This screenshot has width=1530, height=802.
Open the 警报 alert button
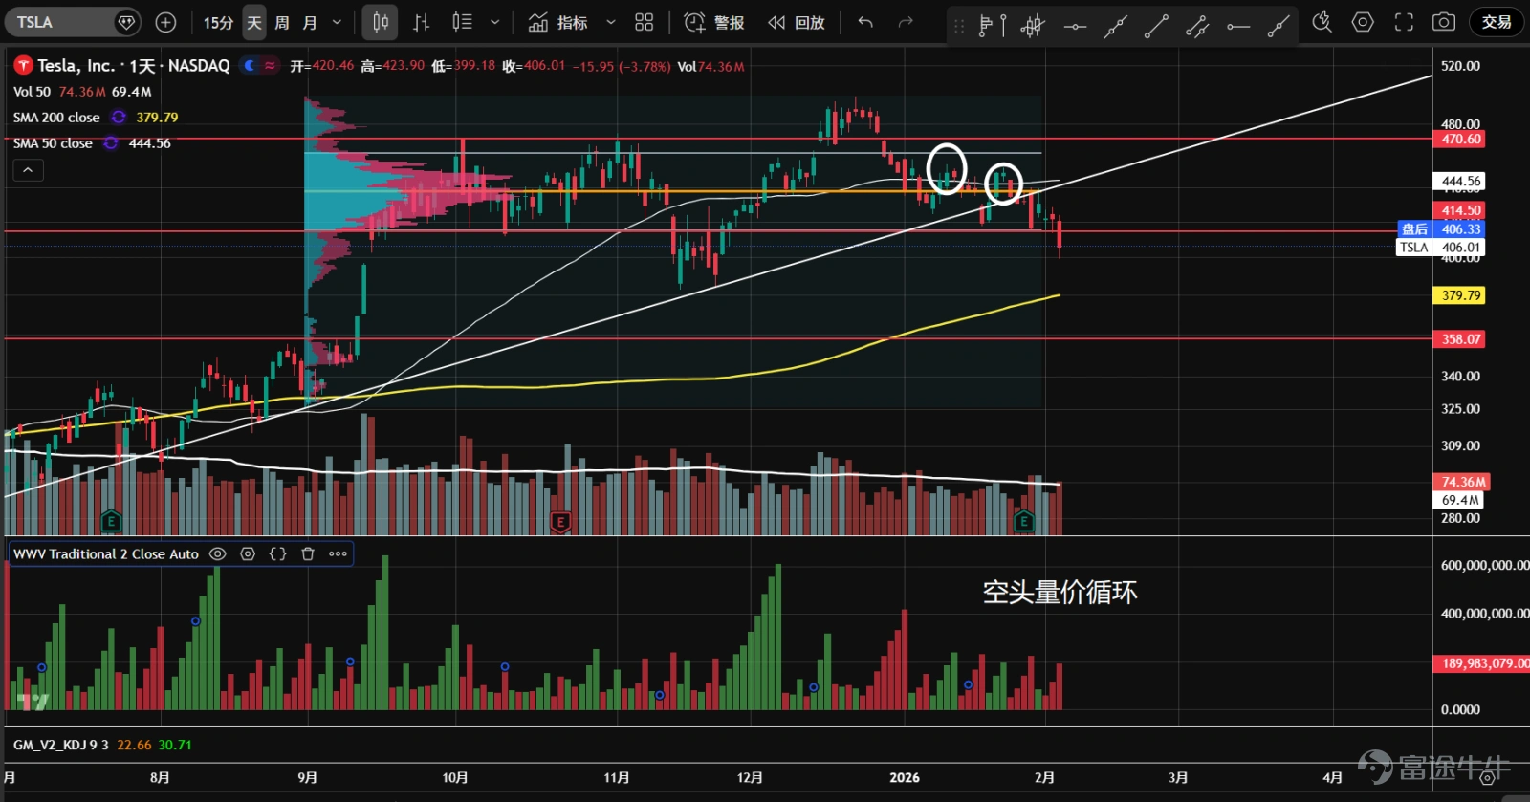[x=714, y=22]
